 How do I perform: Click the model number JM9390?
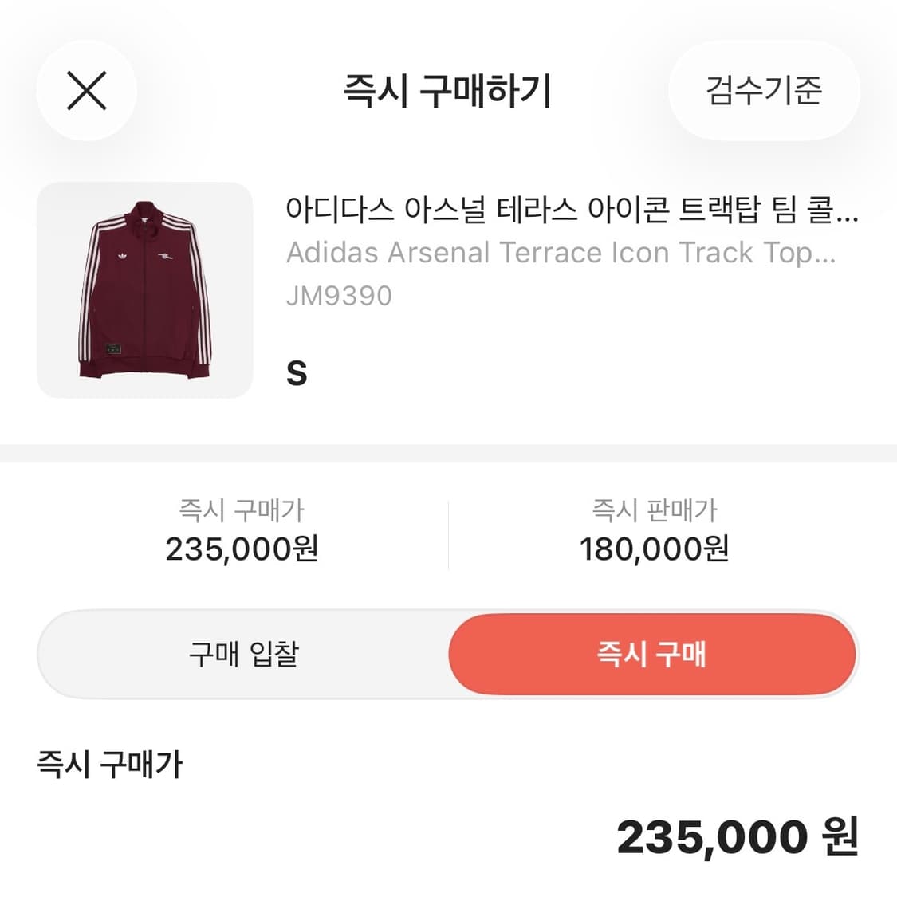(339, 295)
